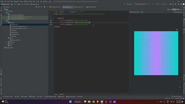Expand the mipmap folder
The width and height of the screenshot is (185, 104).
[7, 42]
